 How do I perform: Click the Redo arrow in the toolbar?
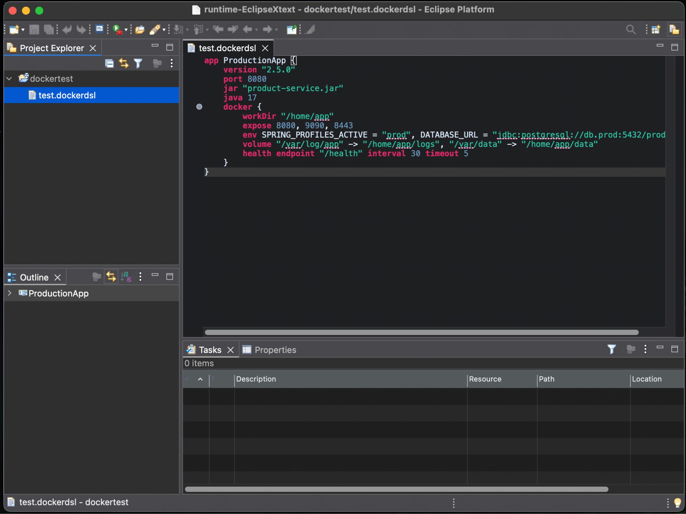coord(81,29)
